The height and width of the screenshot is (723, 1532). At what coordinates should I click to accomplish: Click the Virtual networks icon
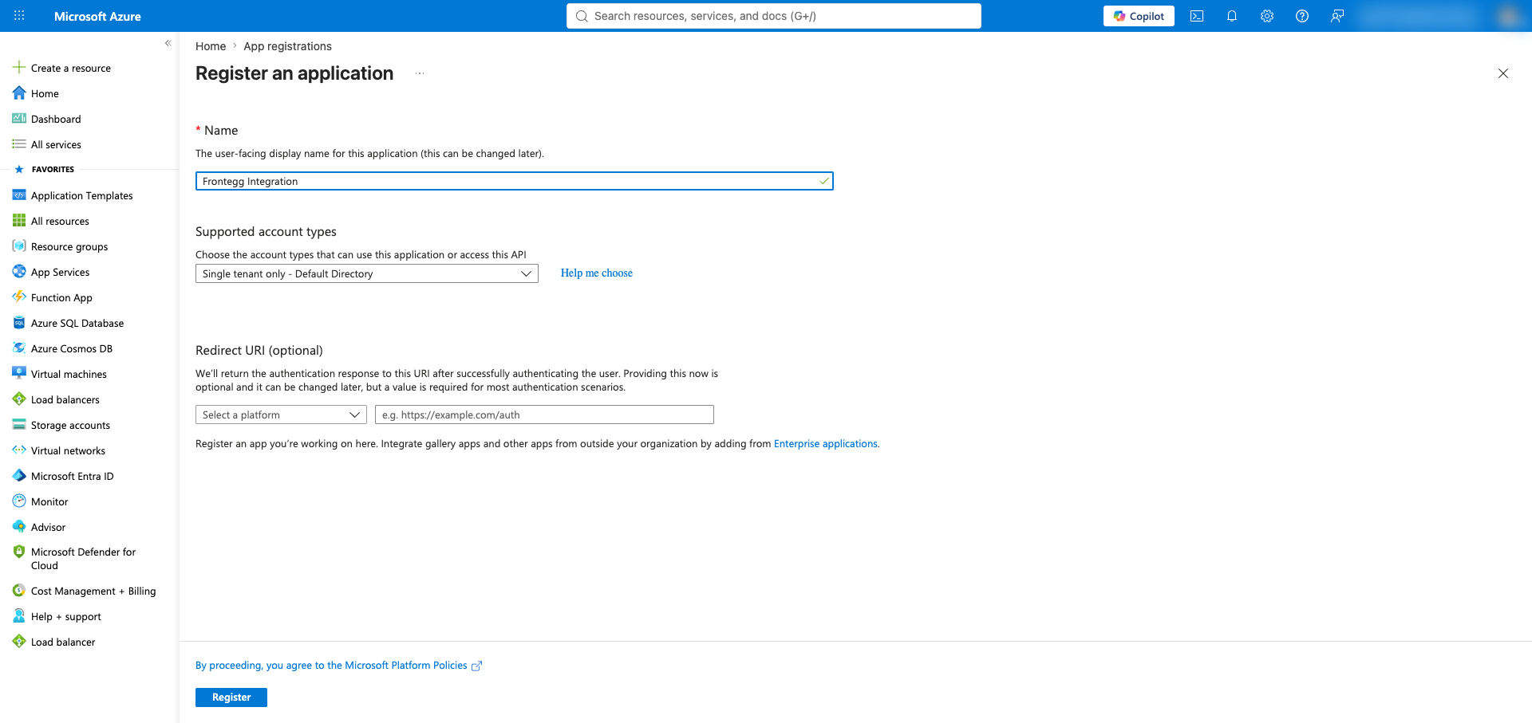[19, 450]
